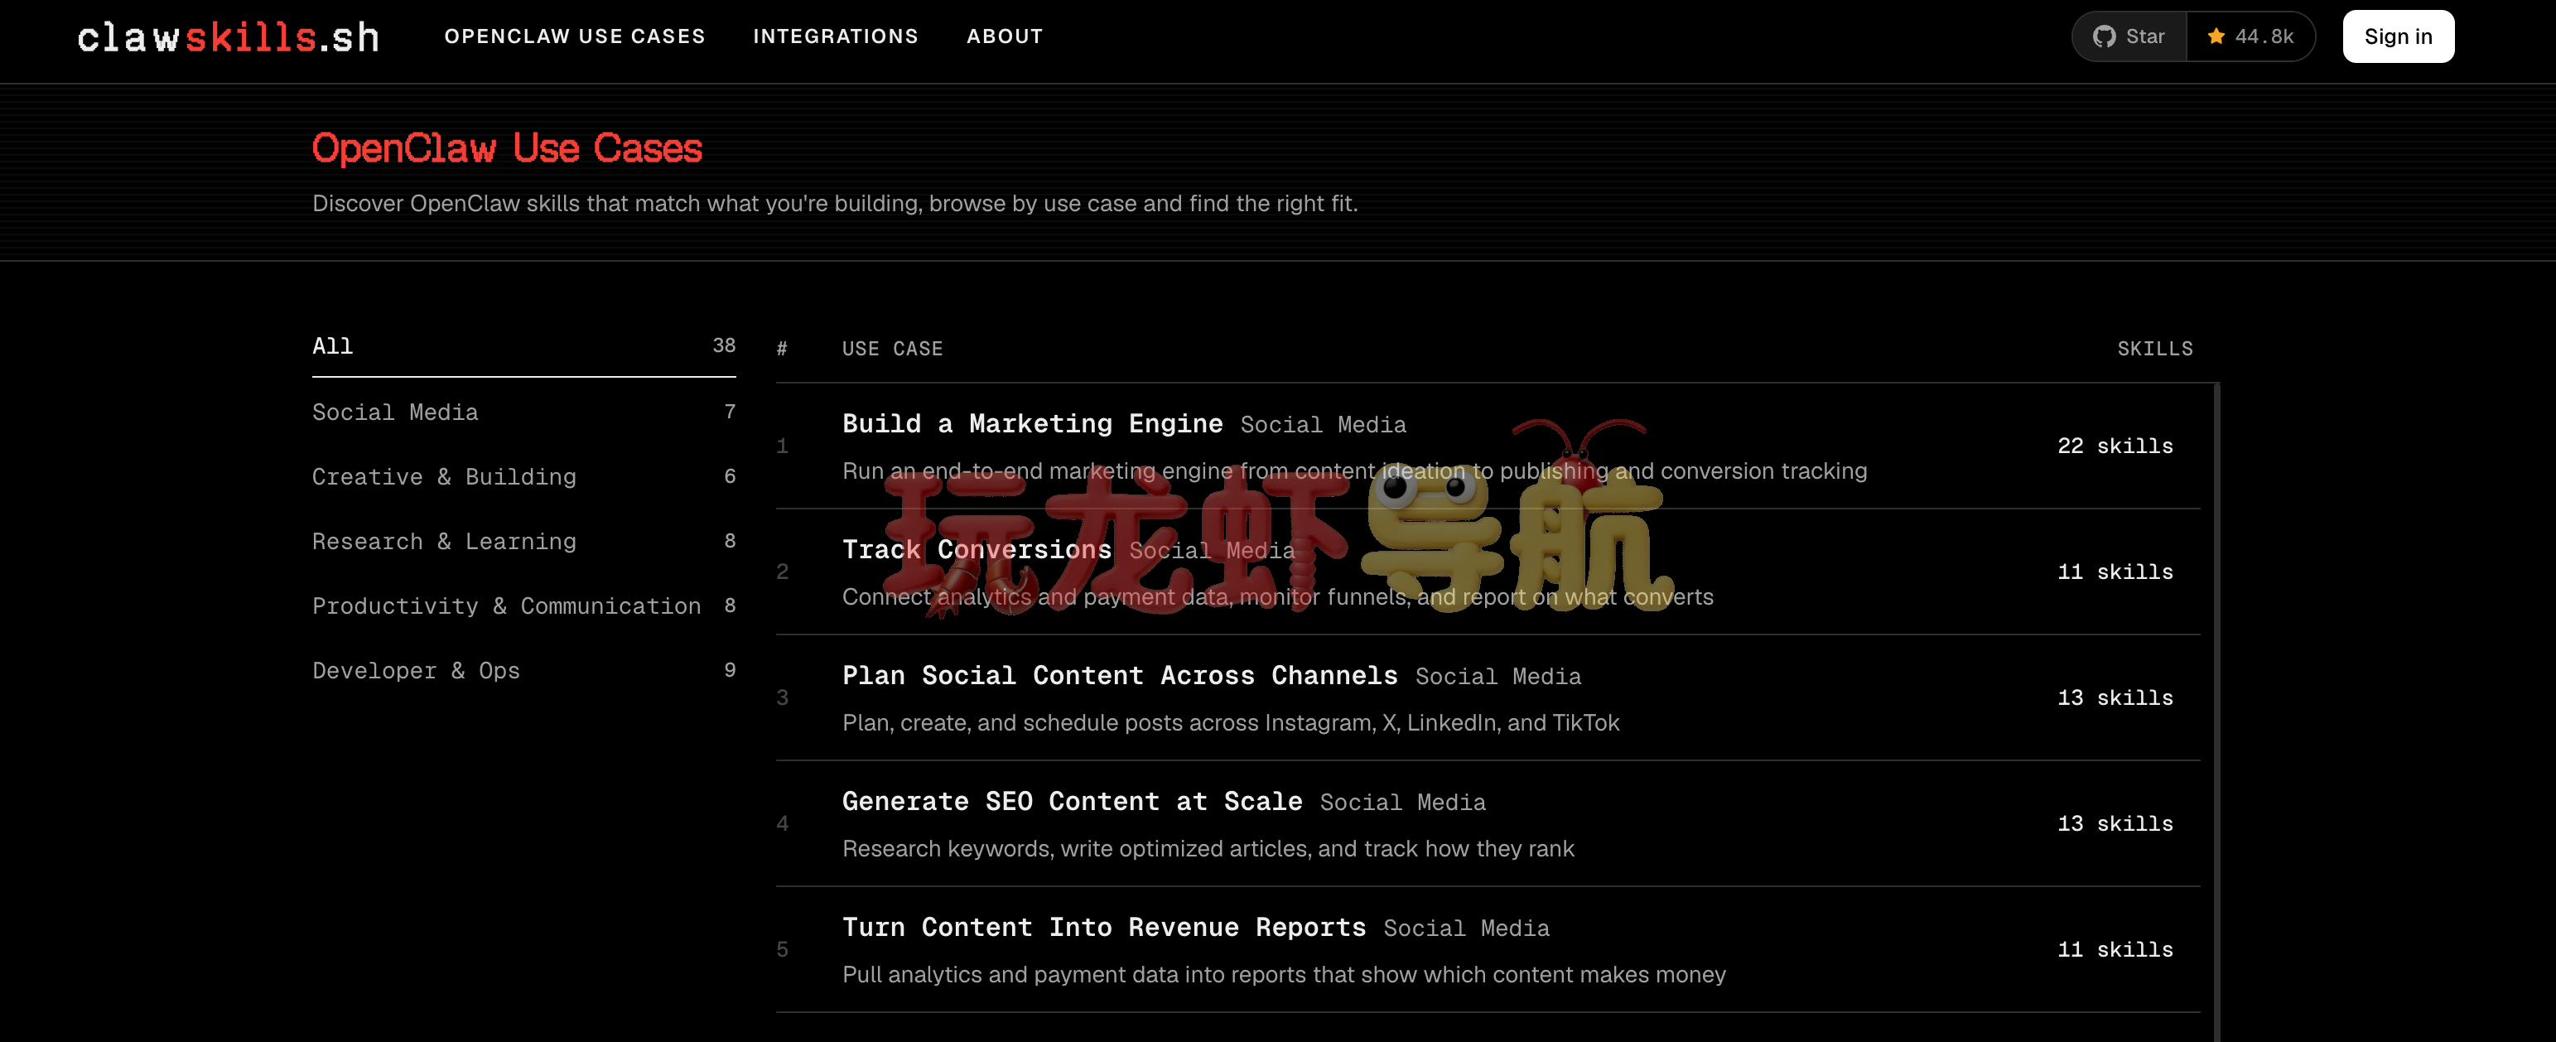Click description 'Pull analytics and payment data'

[x=1284, y=975]
